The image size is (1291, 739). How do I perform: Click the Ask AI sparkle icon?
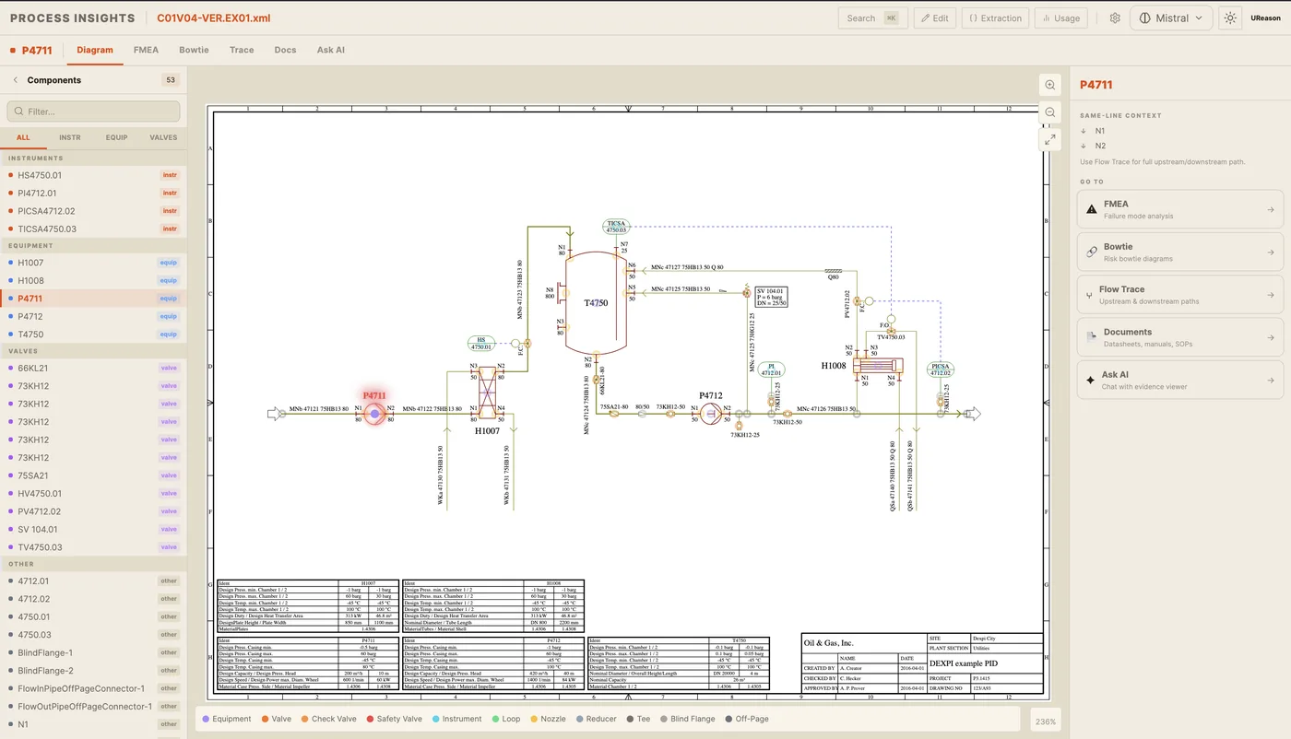click(1092, 380)
